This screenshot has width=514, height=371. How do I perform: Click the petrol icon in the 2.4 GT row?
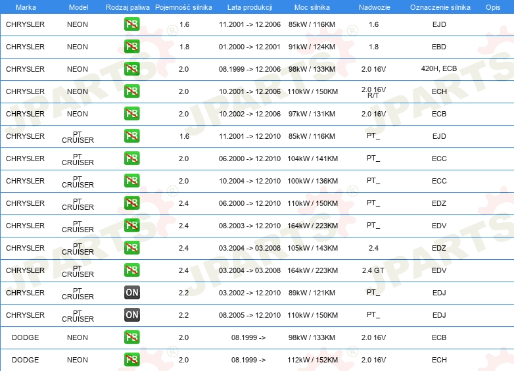click(x=131, y=270)
